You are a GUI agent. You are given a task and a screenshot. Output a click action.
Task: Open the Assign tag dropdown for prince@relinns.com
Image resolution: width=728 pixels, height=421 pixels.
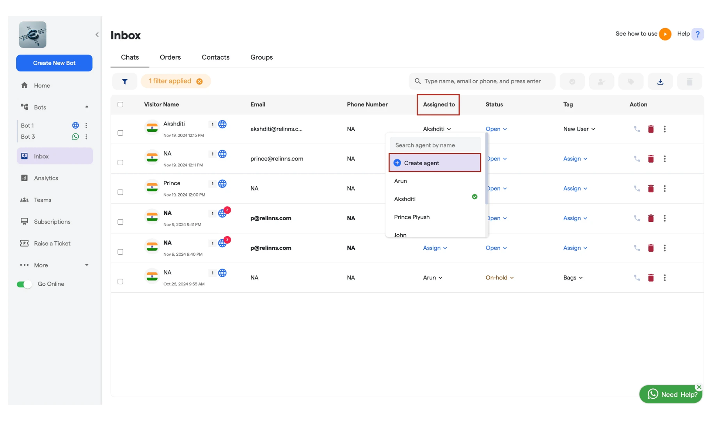click(575, 159)
